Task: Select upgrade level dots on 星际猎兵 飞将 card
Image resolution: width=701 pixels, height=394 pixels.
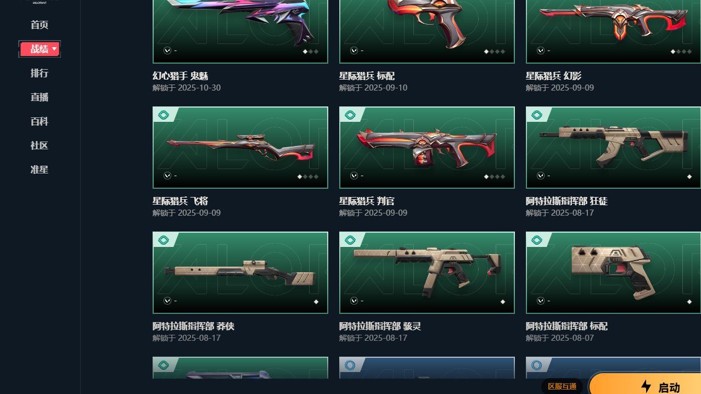Action: coord(308,177)
